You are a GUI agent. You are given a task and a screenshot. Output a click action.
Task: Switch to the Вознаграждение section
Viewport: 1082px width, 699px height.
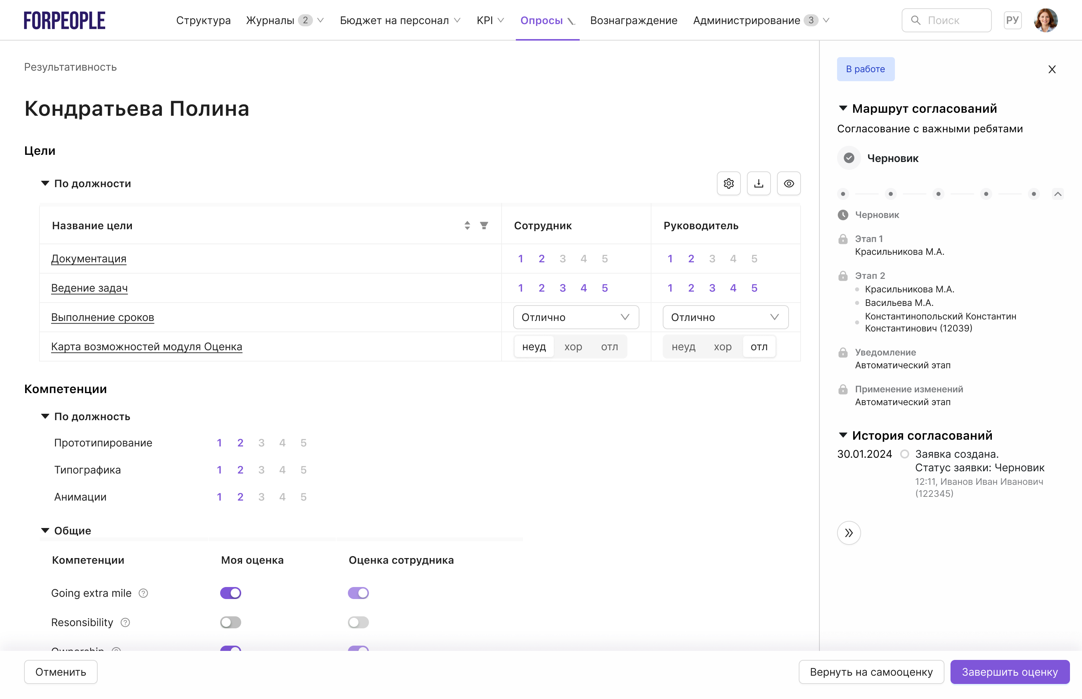click(634, 20)
